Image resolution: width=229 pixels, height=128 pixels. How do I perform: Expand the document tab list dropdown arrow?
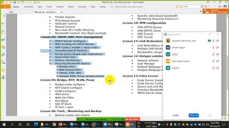[200, 11]
